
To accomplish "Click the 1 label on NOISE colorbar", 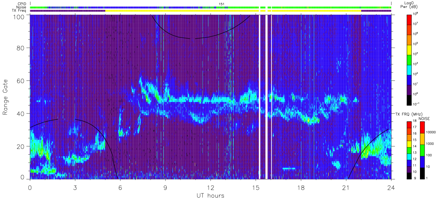I will point(426,178).
